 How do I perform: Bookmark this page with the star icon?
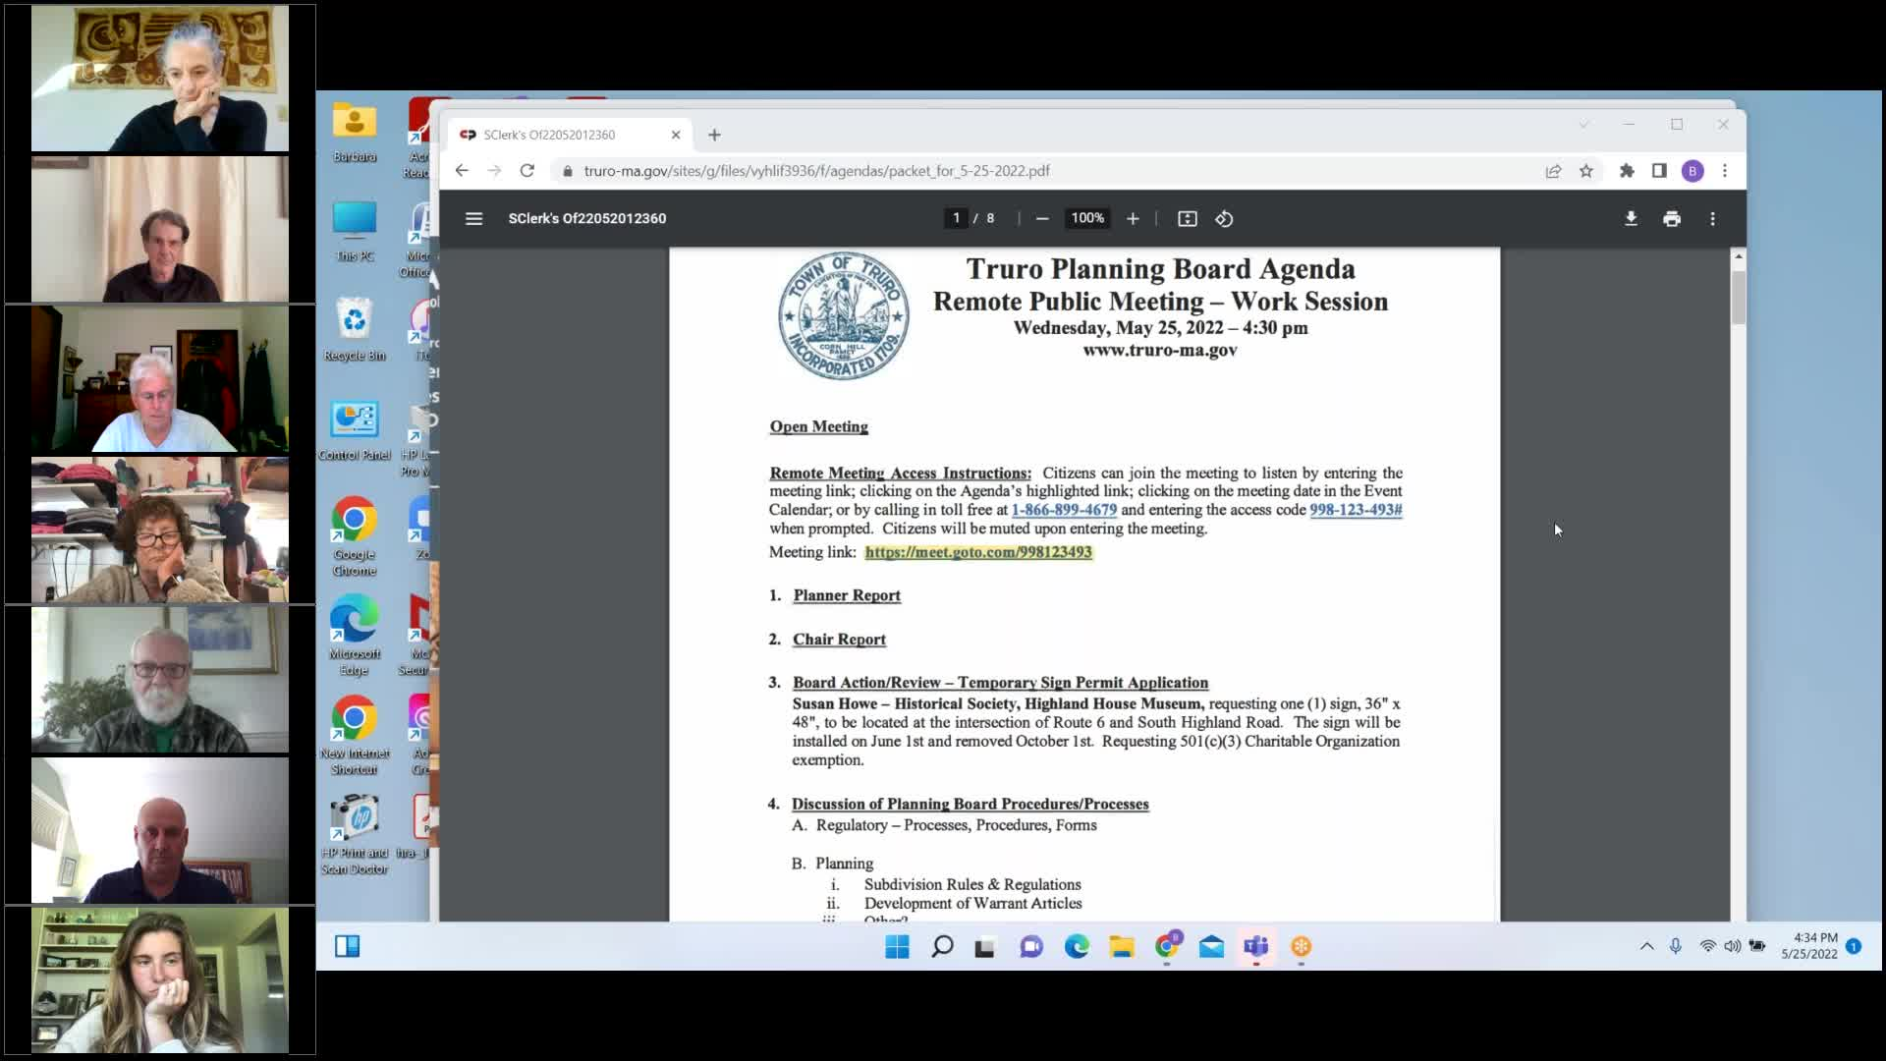(1585, 171)
